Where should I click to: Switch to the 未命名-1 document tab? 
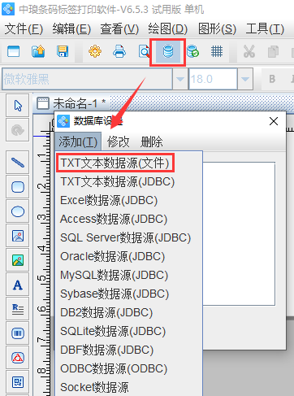[x=71, y=103]
